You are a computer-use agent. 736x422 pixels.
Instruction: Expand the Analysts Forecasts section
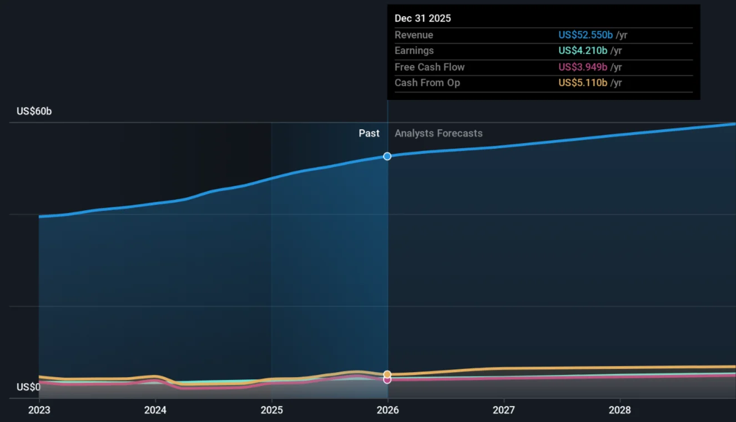tap(438, 133)
